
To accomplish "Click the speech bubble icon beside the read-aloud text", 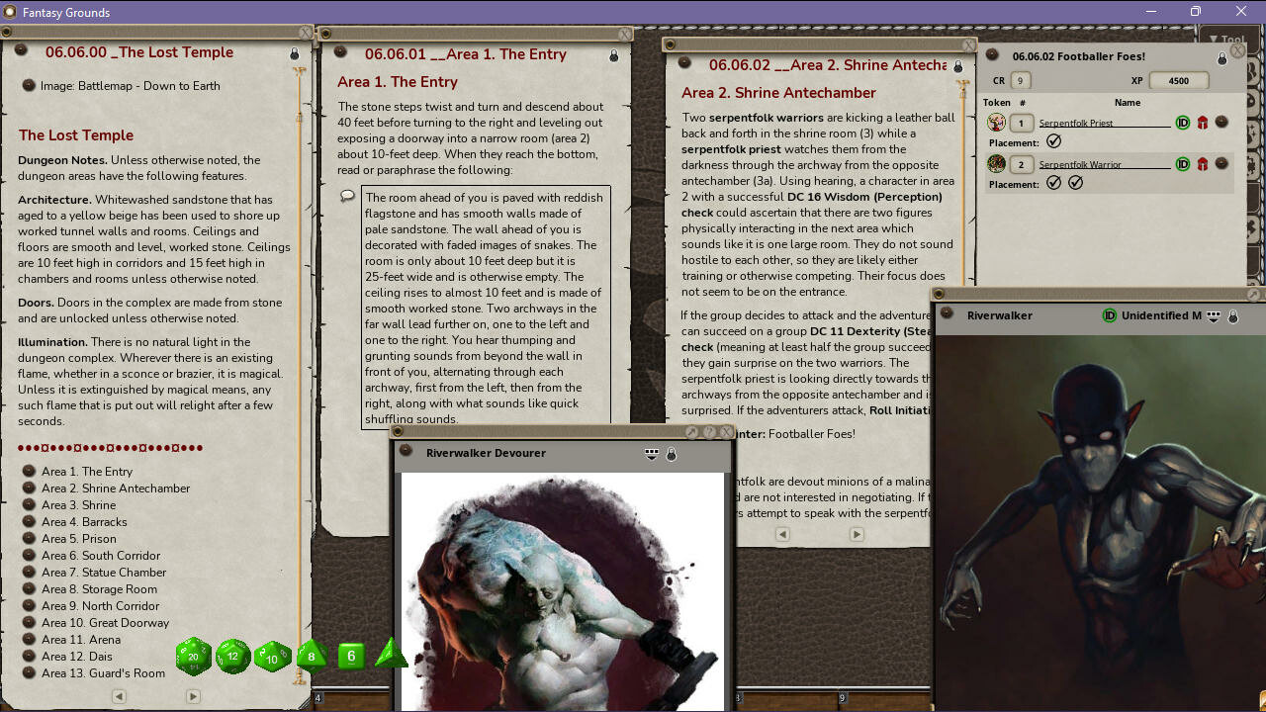I will pos(347,196).
